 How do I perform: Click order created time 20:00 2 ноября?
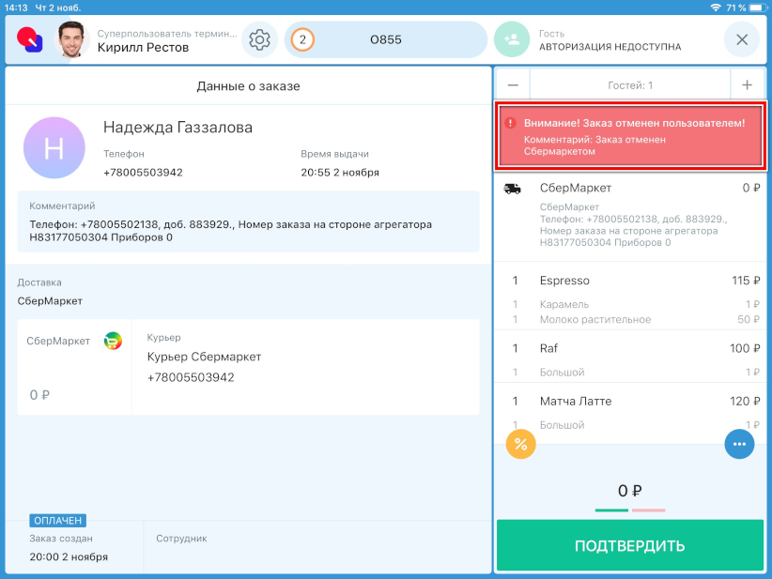(69, 557)
